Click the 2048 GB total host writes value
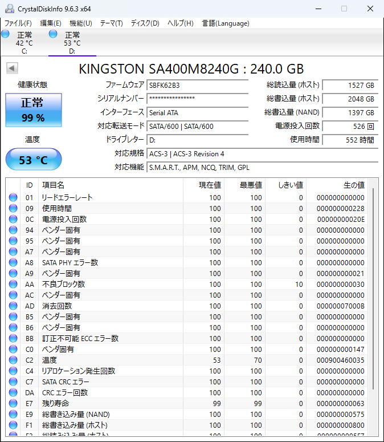Viewport: 384px width, 442px height. point(350,99)
